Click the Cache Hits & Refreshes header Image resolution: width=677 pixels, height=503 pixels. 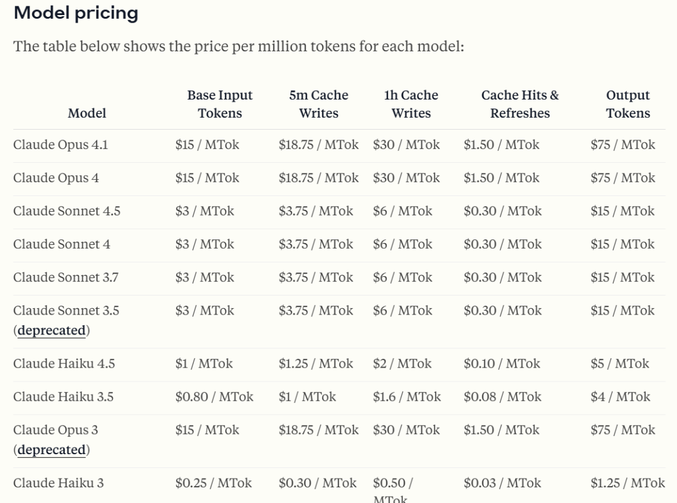pos(520,104)
